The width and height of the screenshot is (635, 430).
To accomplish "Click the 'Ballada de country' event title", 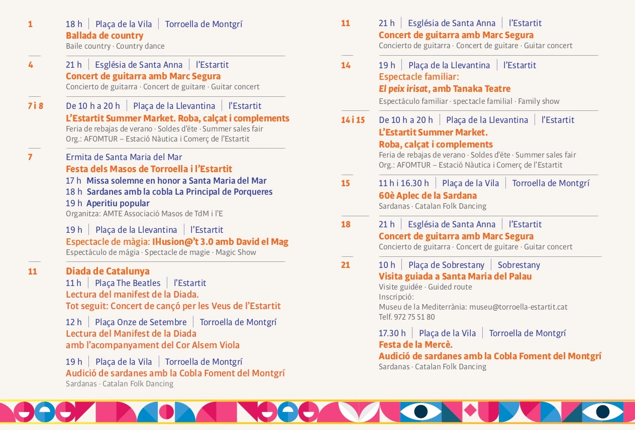I will pyautogui.click(x=104, y=36).
